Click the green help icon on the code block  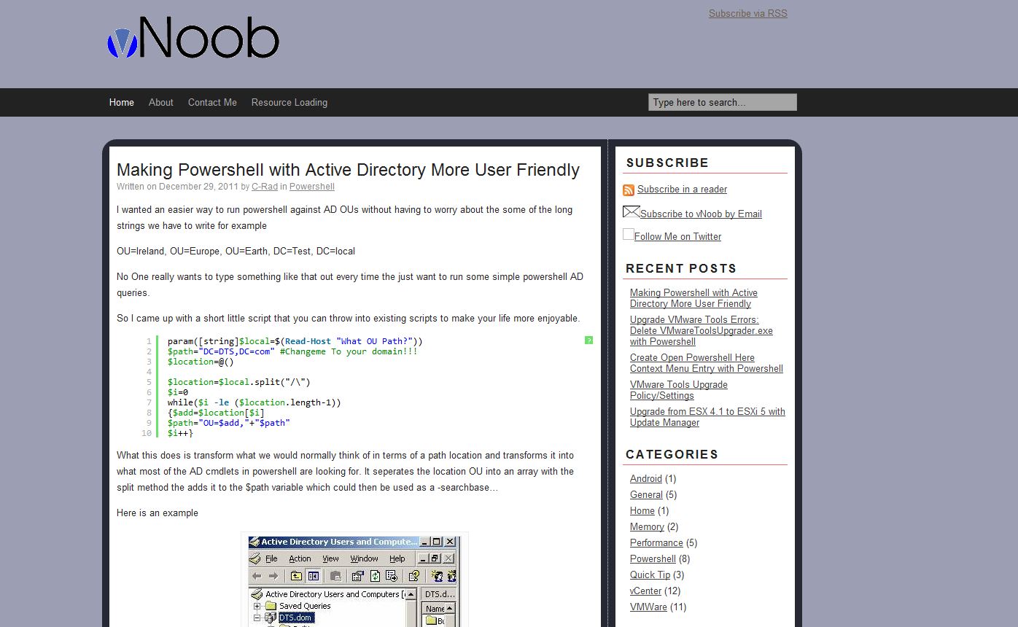pos(588,340)
